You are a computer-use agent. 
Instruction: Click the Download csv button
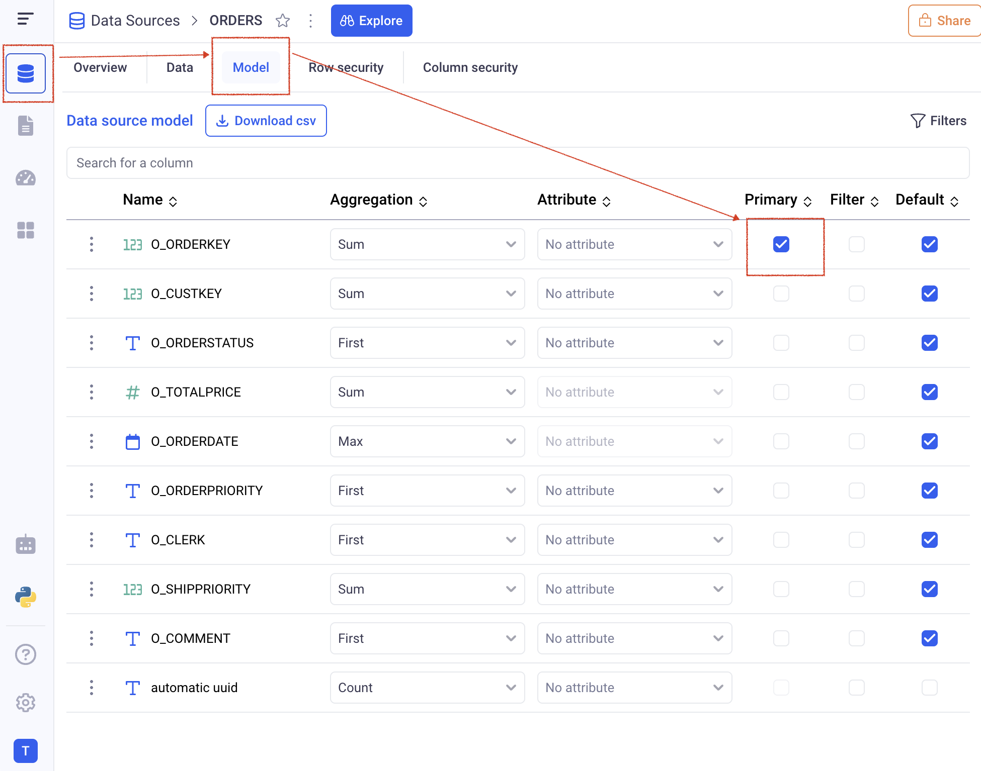click(x=266, y=121)
